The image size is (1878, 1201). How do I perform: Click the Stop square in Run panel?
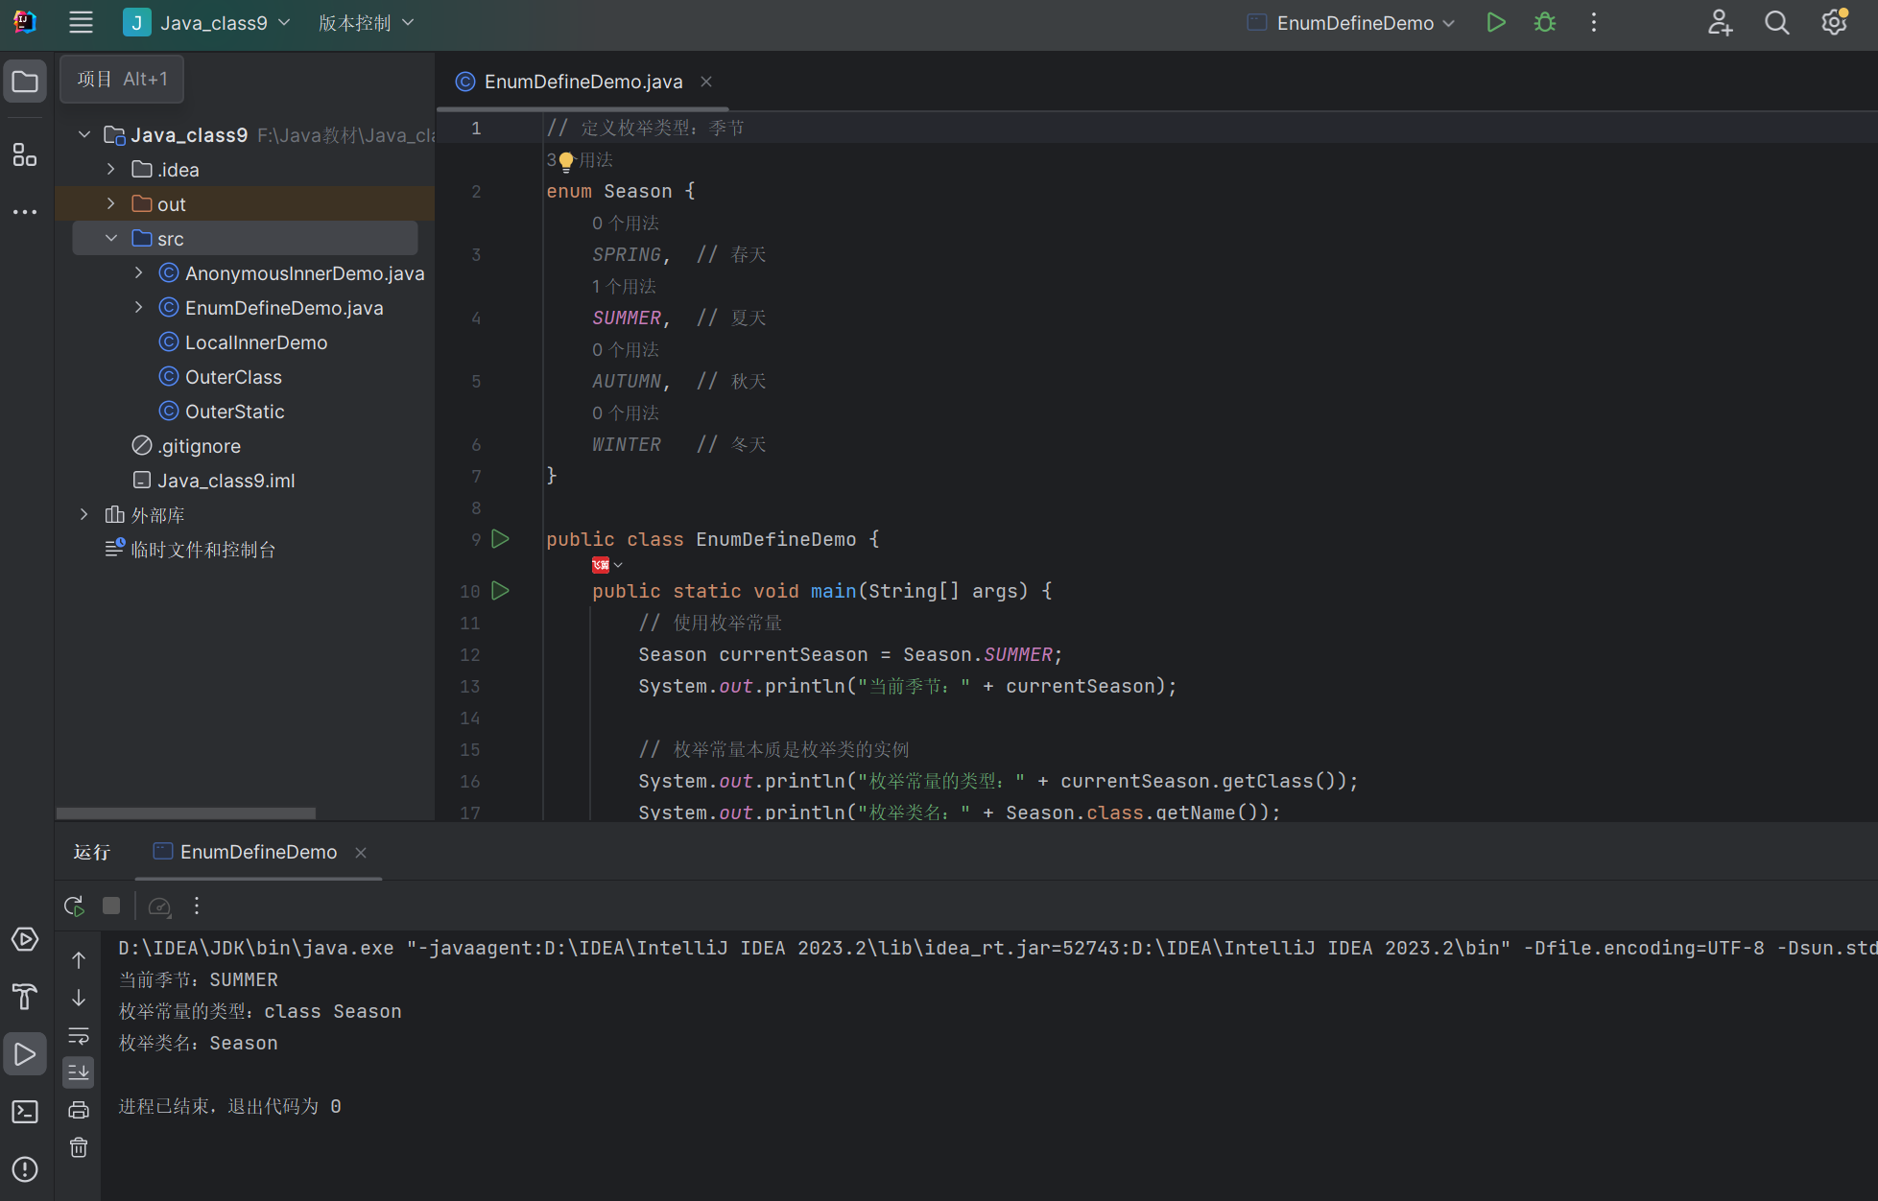111,906
